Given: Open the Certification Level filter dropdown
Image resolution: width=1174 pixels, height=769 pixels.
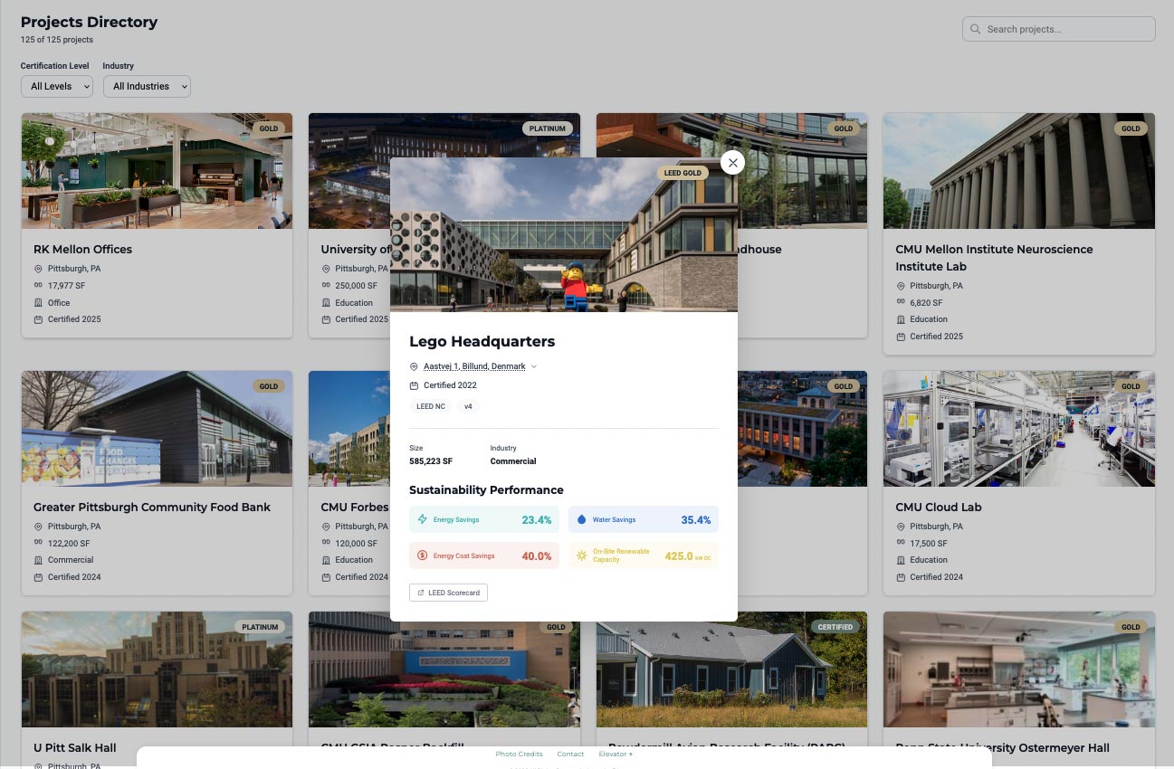Looking at the screenshot, I should pos(57,86).
